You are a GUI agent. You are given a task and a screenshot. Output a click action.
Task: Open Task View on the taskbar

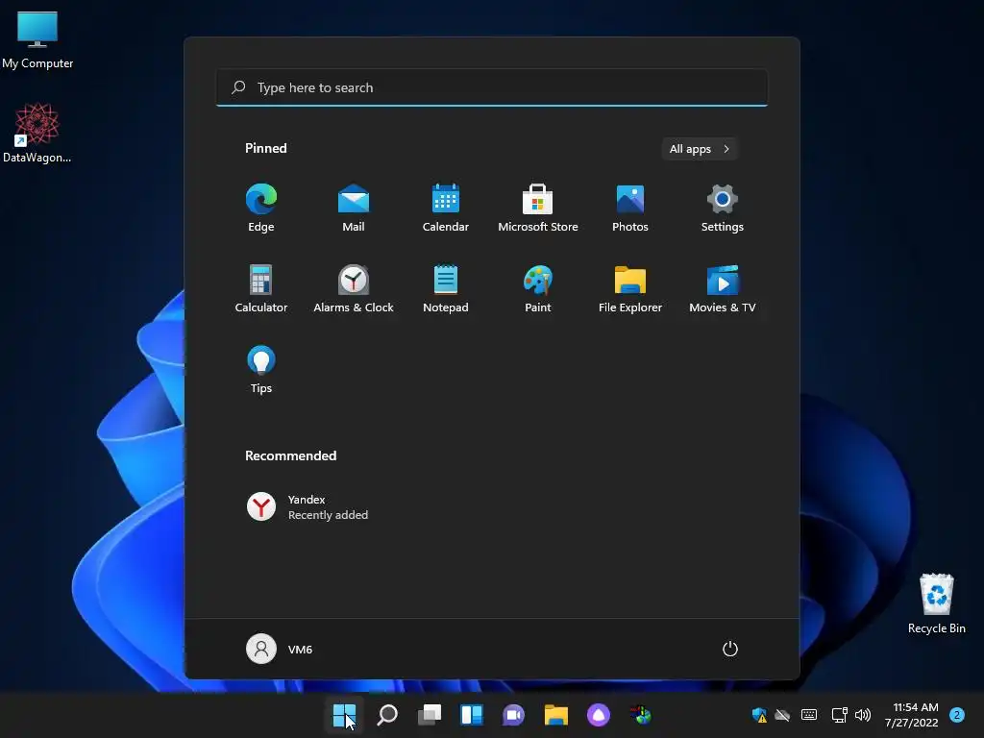click(x=430, y=715)
